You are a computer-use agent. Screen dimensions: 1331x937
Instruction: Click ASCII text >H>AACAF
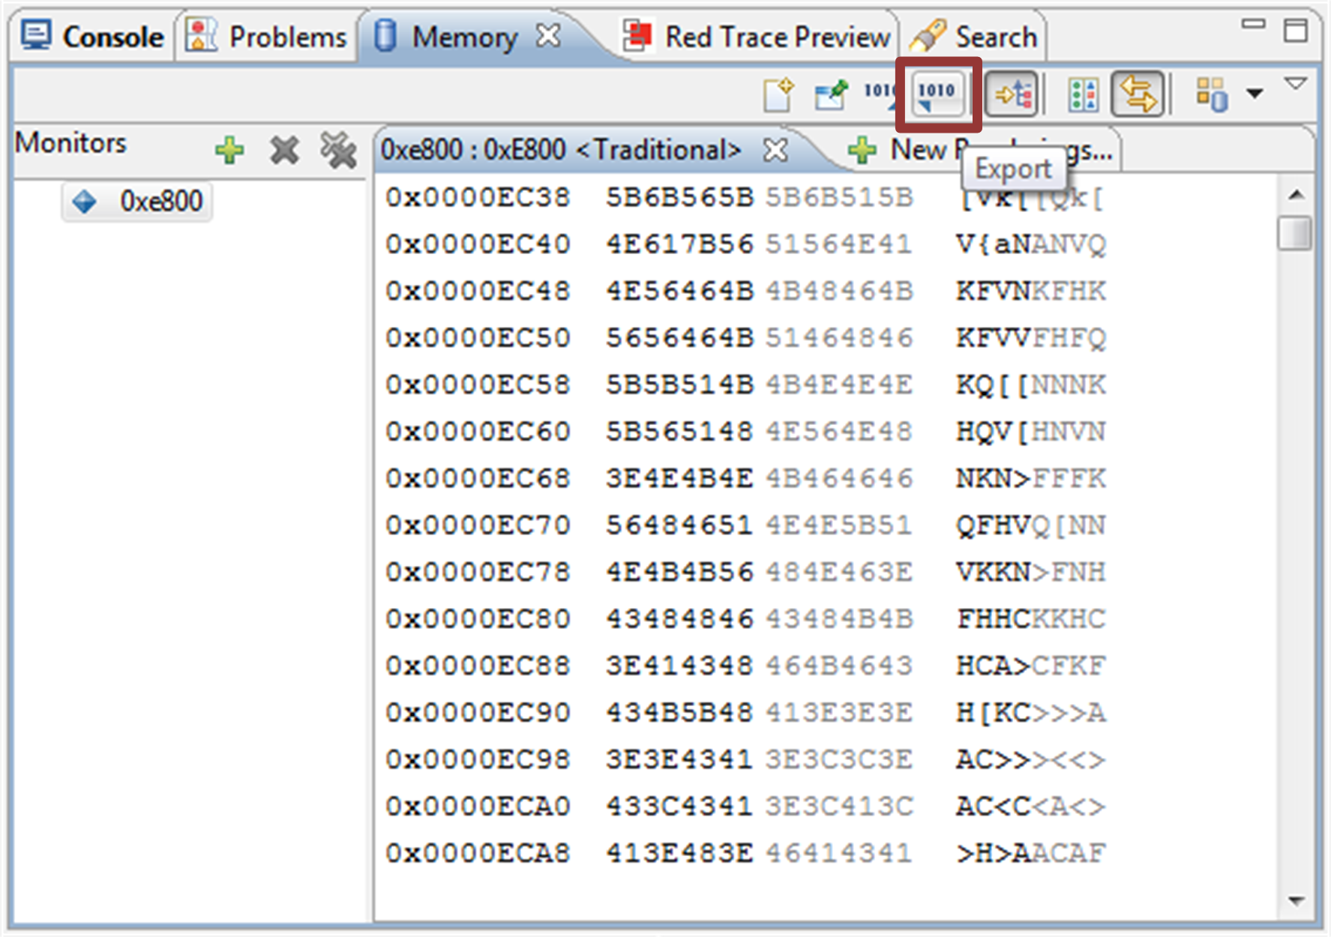[1030, 853]
